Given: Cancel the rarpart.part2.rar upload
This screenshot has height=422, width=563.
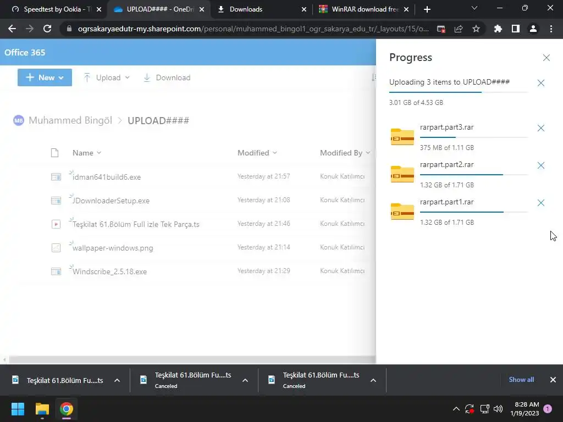Looking at the screenshot, I should [x=541, y=165].
